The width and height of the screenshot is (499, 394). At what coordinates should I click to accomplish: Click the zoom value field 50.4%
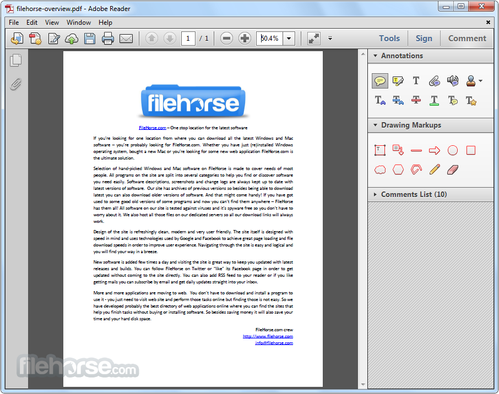click(x=269, y=39)
